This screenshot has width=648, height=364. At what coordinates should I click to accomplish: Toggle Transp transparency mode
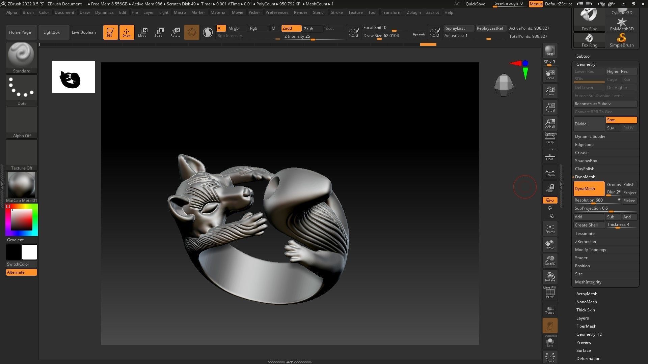(550, 309)
